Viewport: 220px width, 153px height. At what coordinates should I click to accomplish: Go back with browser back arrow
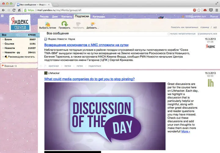(3, 10)
